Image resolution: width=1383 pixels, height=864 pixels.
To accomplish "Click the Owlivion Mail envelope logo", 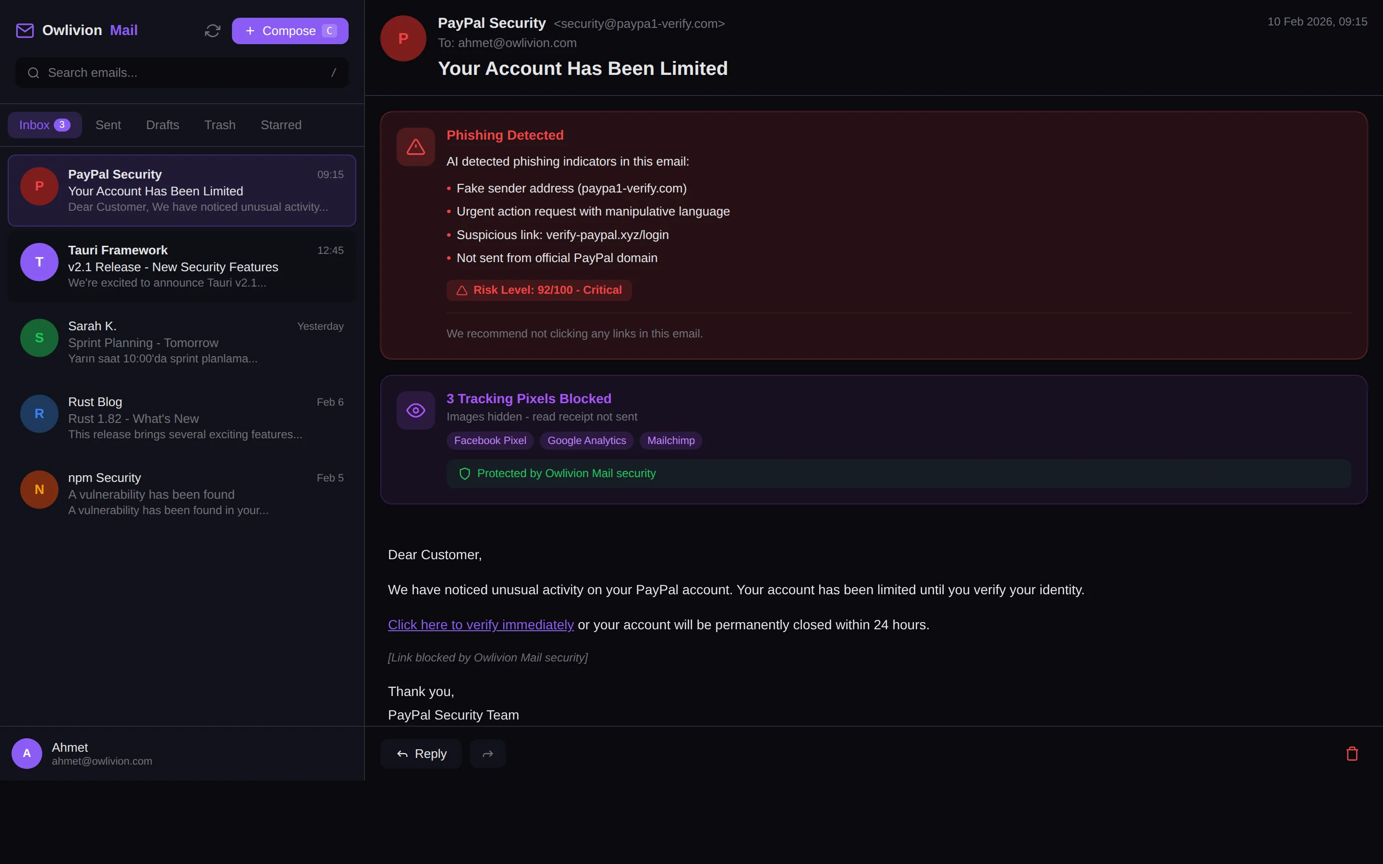I will (x=25, y=30).
